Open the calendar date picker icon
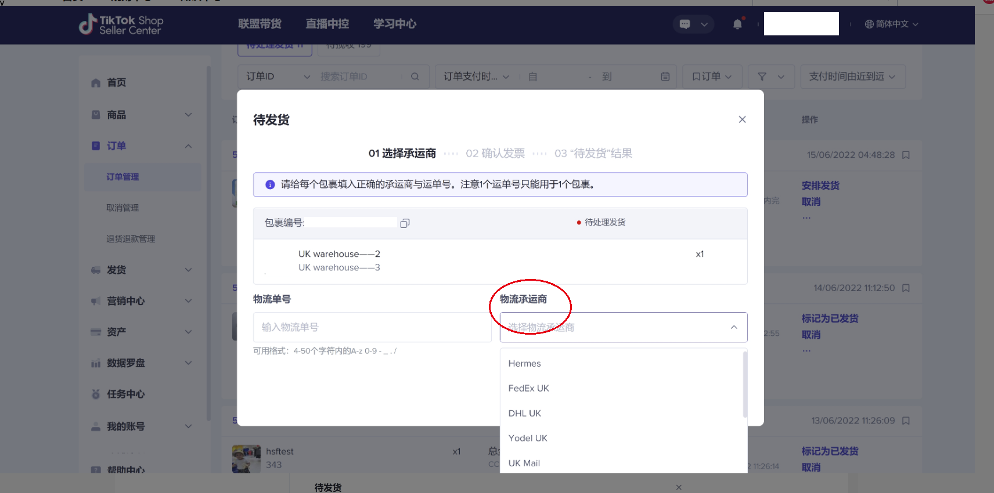The height and width of the screenshot is (493, 994). (665, 77)
